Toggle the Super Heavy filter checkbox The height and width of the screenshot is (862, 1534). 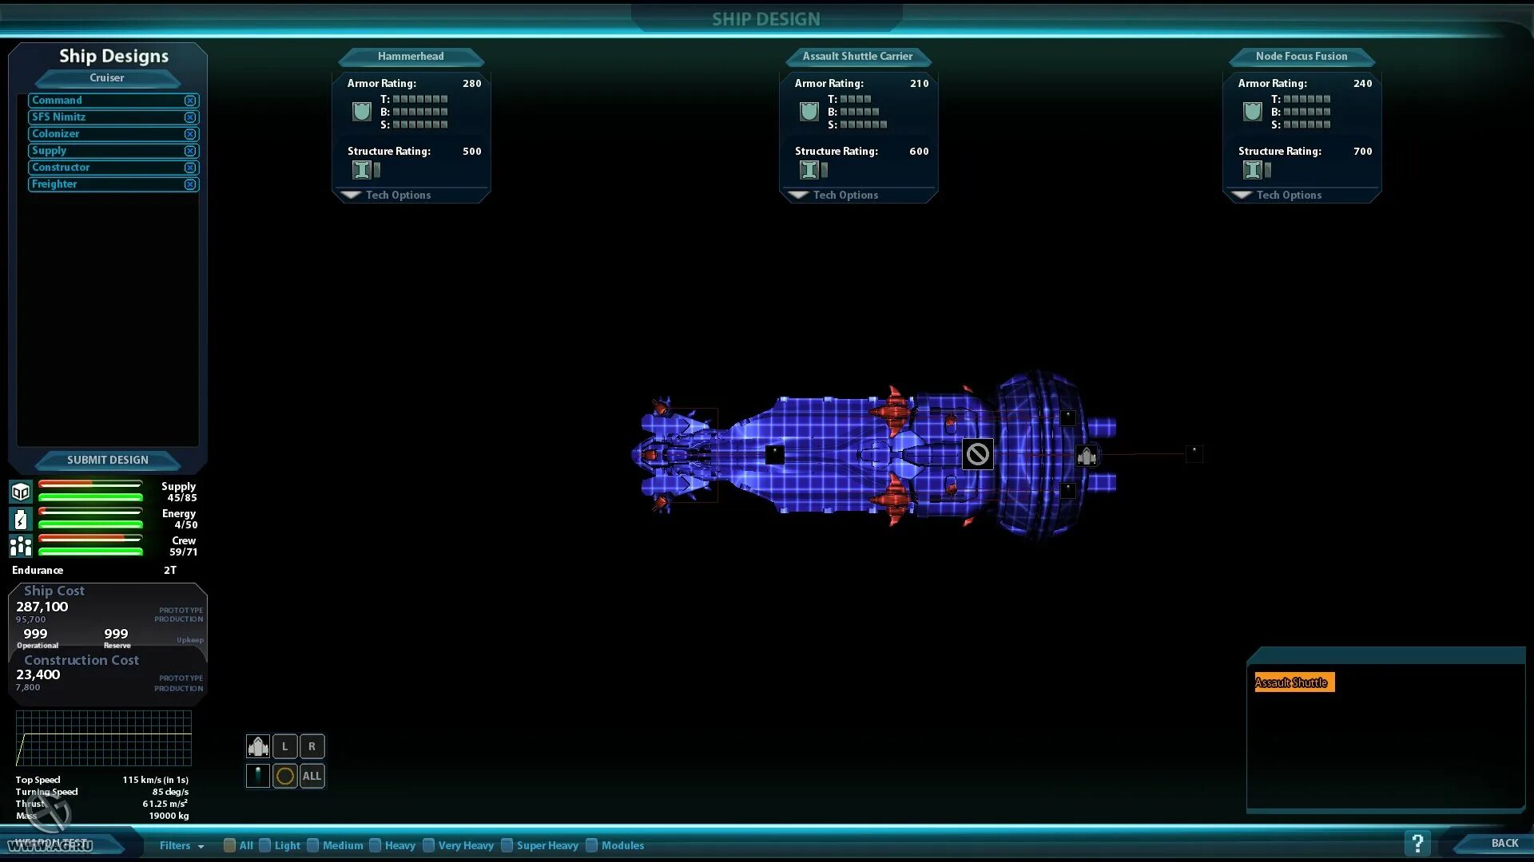click(507, 845)
